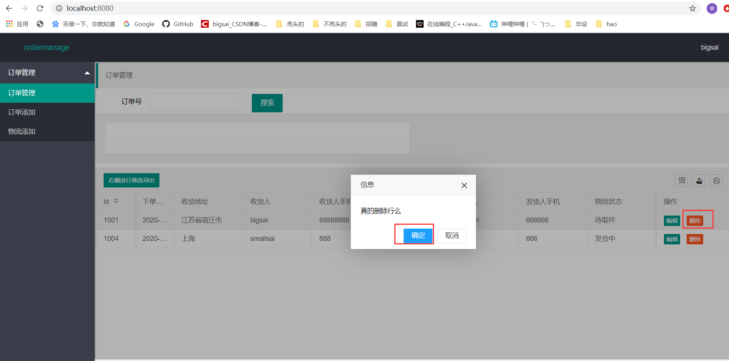Click the bigsai_CSDN博客 bookmark
Viewport: 729px width, 361px height.
point(234,24)
